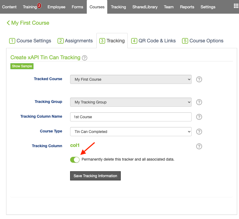Open the Team menu
The image size is (239, 219).
tap(169, 7)
